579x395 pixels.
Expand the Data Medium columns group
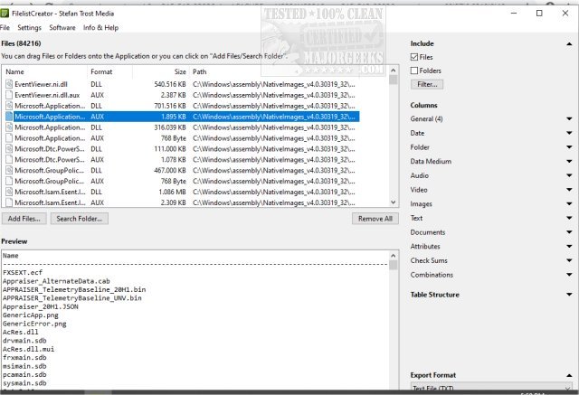pyautogui.click(x=569, y=161)
